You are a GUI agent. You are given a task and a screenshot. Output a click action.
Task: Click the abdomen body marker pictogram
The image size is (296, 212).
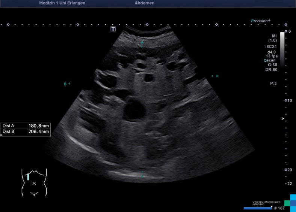(x=34, y=182)
